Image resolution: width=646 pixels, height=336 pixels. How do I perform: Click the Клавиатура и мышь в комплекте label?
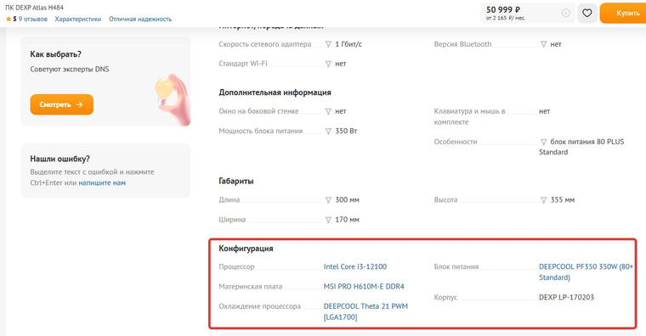tap(470, 116)
